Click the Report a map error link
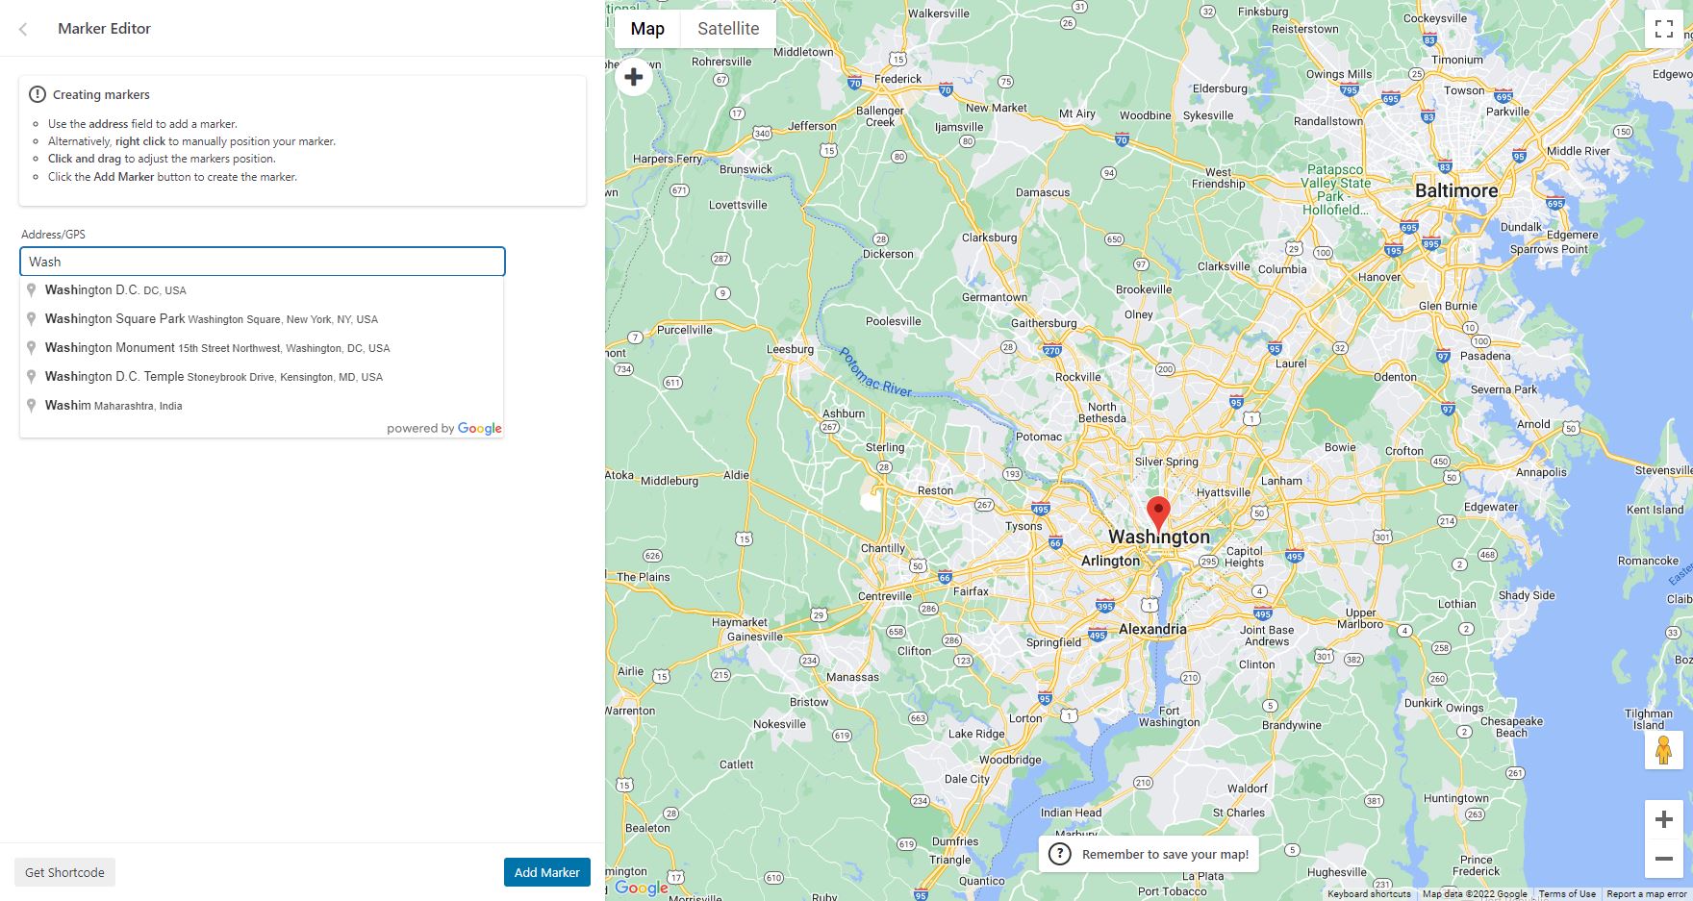This screenshot has width=1693, height=901. point(1641,893)
